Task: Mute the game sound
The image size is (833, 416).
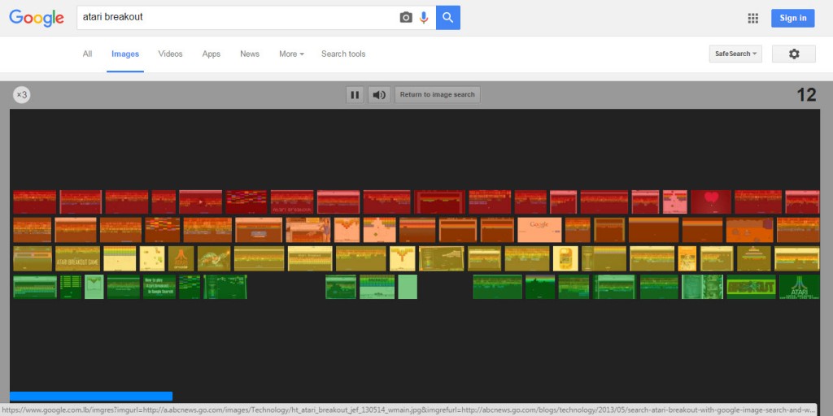Action: (x=379, y=95)
